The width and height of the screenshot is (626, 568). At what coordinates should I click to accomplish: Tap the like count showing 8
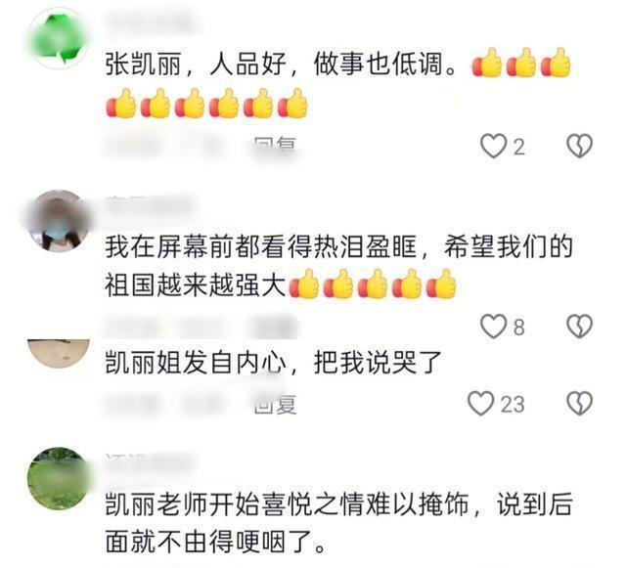pos(518,328)
